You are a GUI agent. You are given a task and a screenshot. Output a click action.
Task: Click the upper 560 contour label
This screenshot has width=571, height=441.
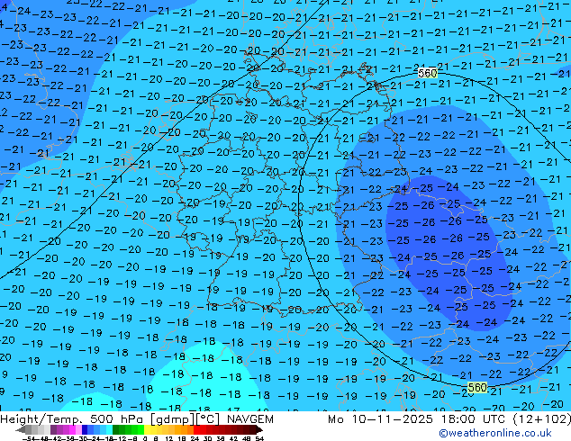(x=428, y=74)
